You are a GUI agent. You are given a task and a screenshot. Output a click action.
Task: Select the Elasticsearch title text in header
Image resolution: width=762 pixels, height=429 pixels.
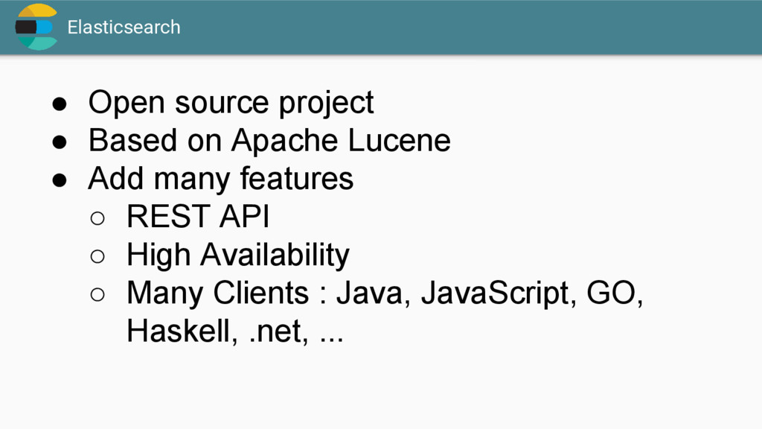124,28
